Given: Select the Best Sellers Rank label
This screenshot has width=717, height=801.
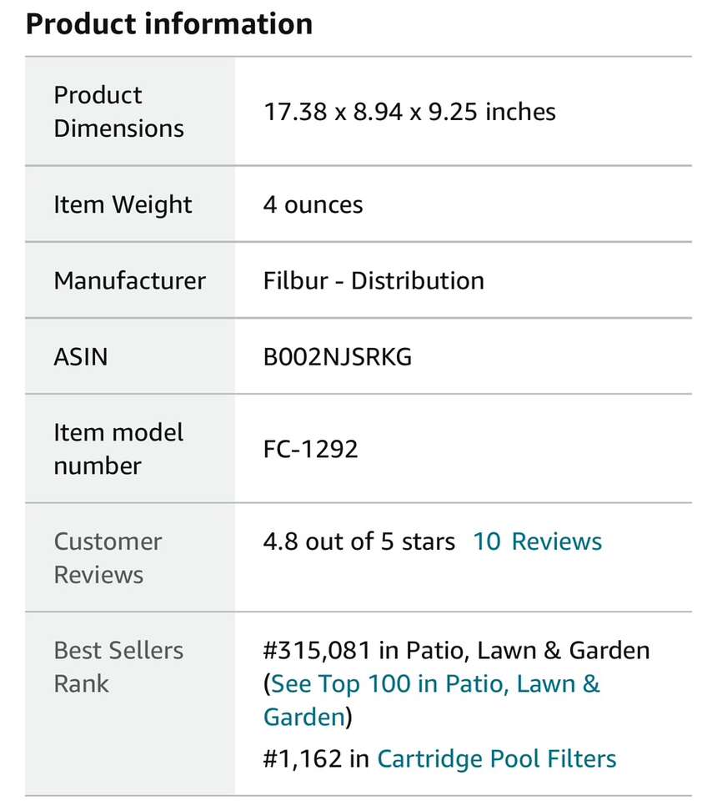Looking at the screenshot, I should click(x=118, y=667).
